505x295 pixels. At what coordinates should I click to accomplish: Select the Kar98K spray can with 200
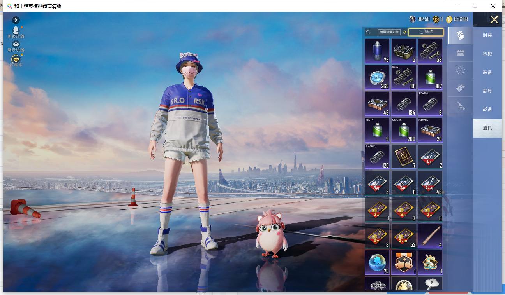(403, 130)
